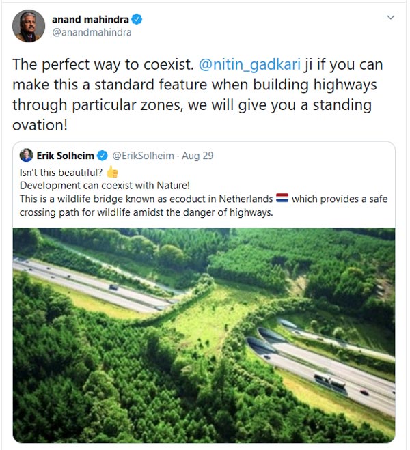The width and height of the screenshot is (410, 450).
Task: Click the 'The perfect way to coexist' text
Action: (x=102, y=66)
